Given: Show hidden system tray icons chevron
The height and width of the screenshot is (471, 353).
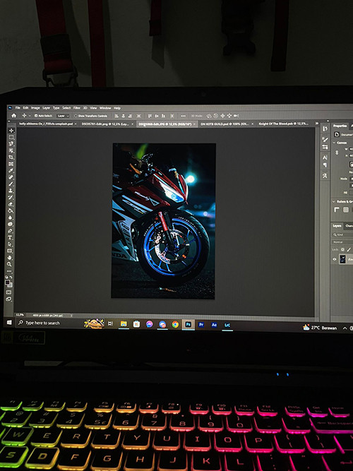Looking at the screenshot, I should coord(345,328).
